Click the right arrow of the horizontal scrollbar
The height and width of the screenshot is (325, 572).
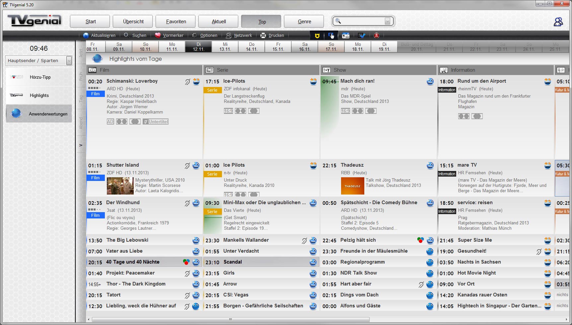[566, 319]
